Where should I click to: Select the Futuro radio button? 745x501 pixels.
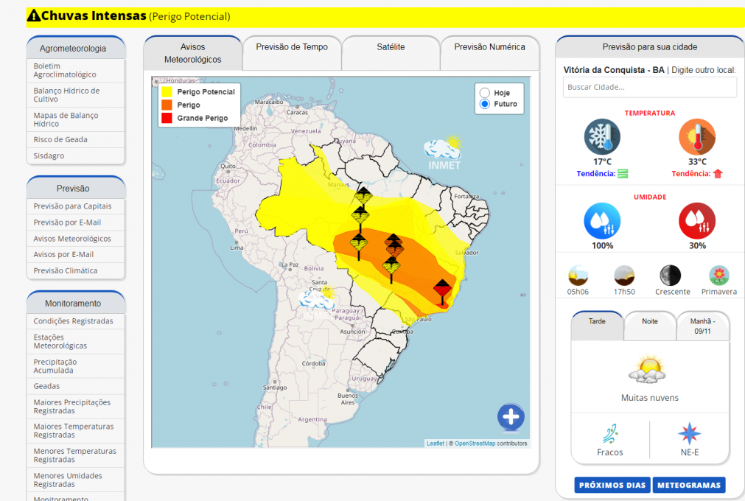[x=484, y=104]
